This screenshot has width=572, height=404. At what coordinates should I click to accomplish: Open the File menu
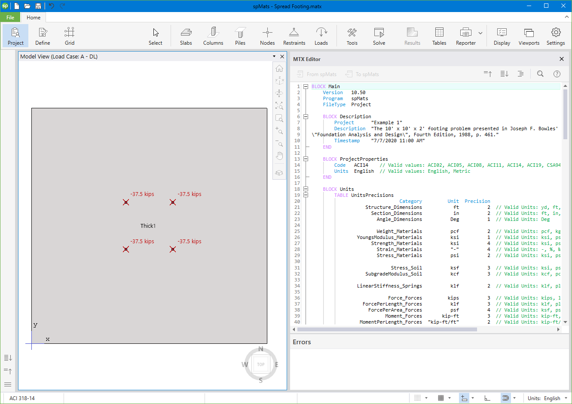(10, 18)
